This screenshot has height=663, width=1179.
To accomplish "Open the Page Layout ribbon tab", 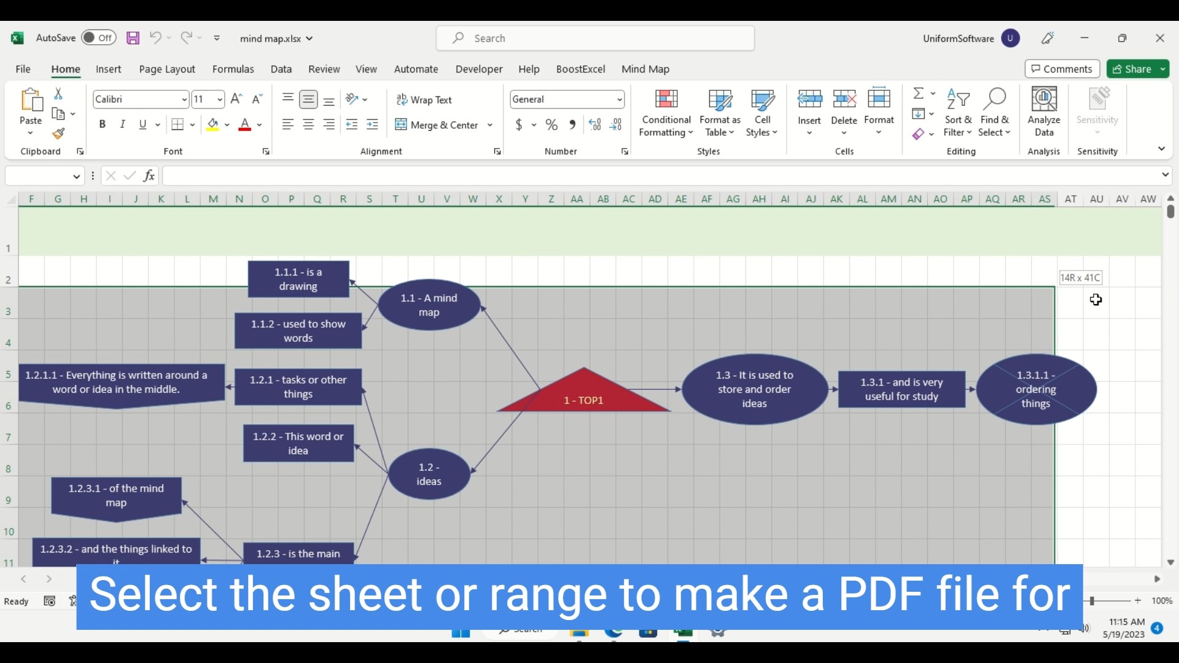I will pos(166,69).
